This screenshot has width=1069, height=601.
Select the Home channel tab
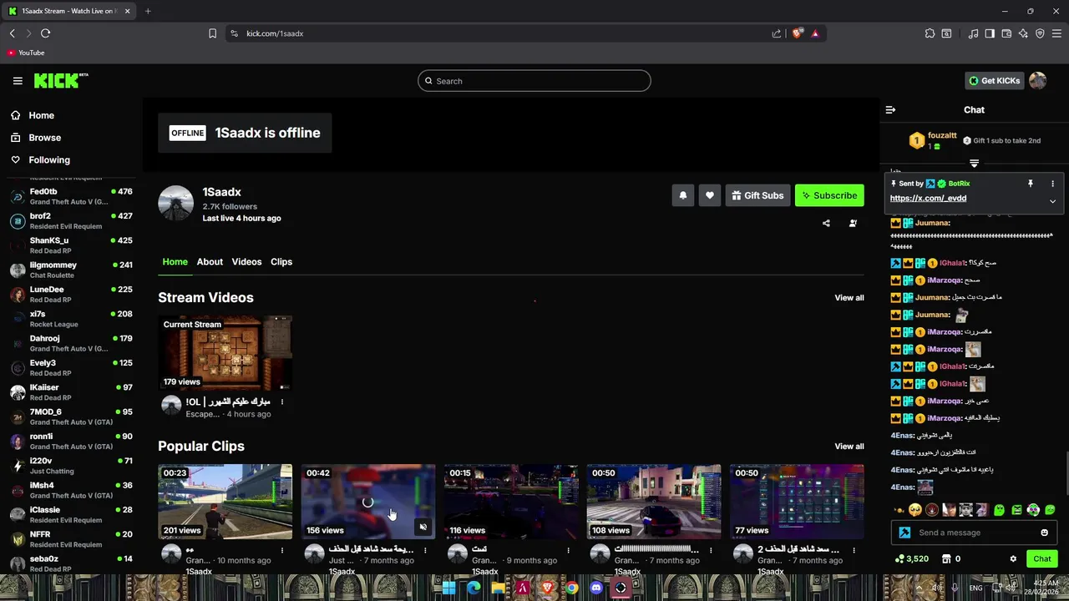tap(175, 262)
